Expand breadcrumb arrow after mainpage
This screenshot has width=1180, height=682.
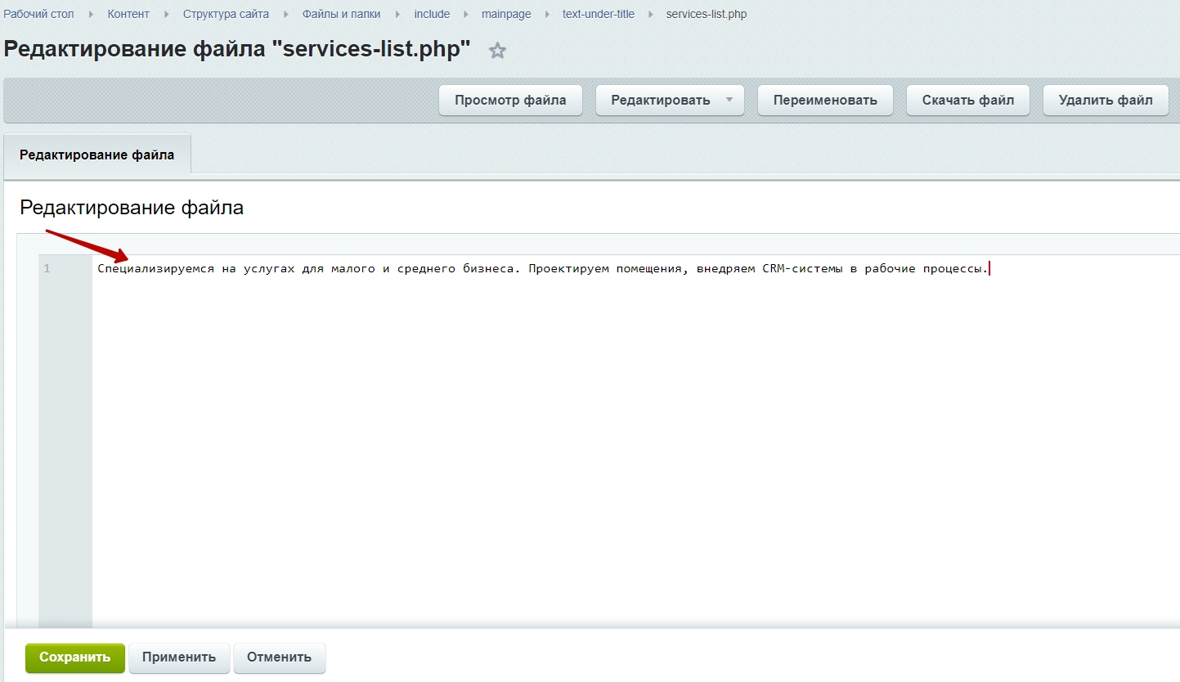pos(547,15)
